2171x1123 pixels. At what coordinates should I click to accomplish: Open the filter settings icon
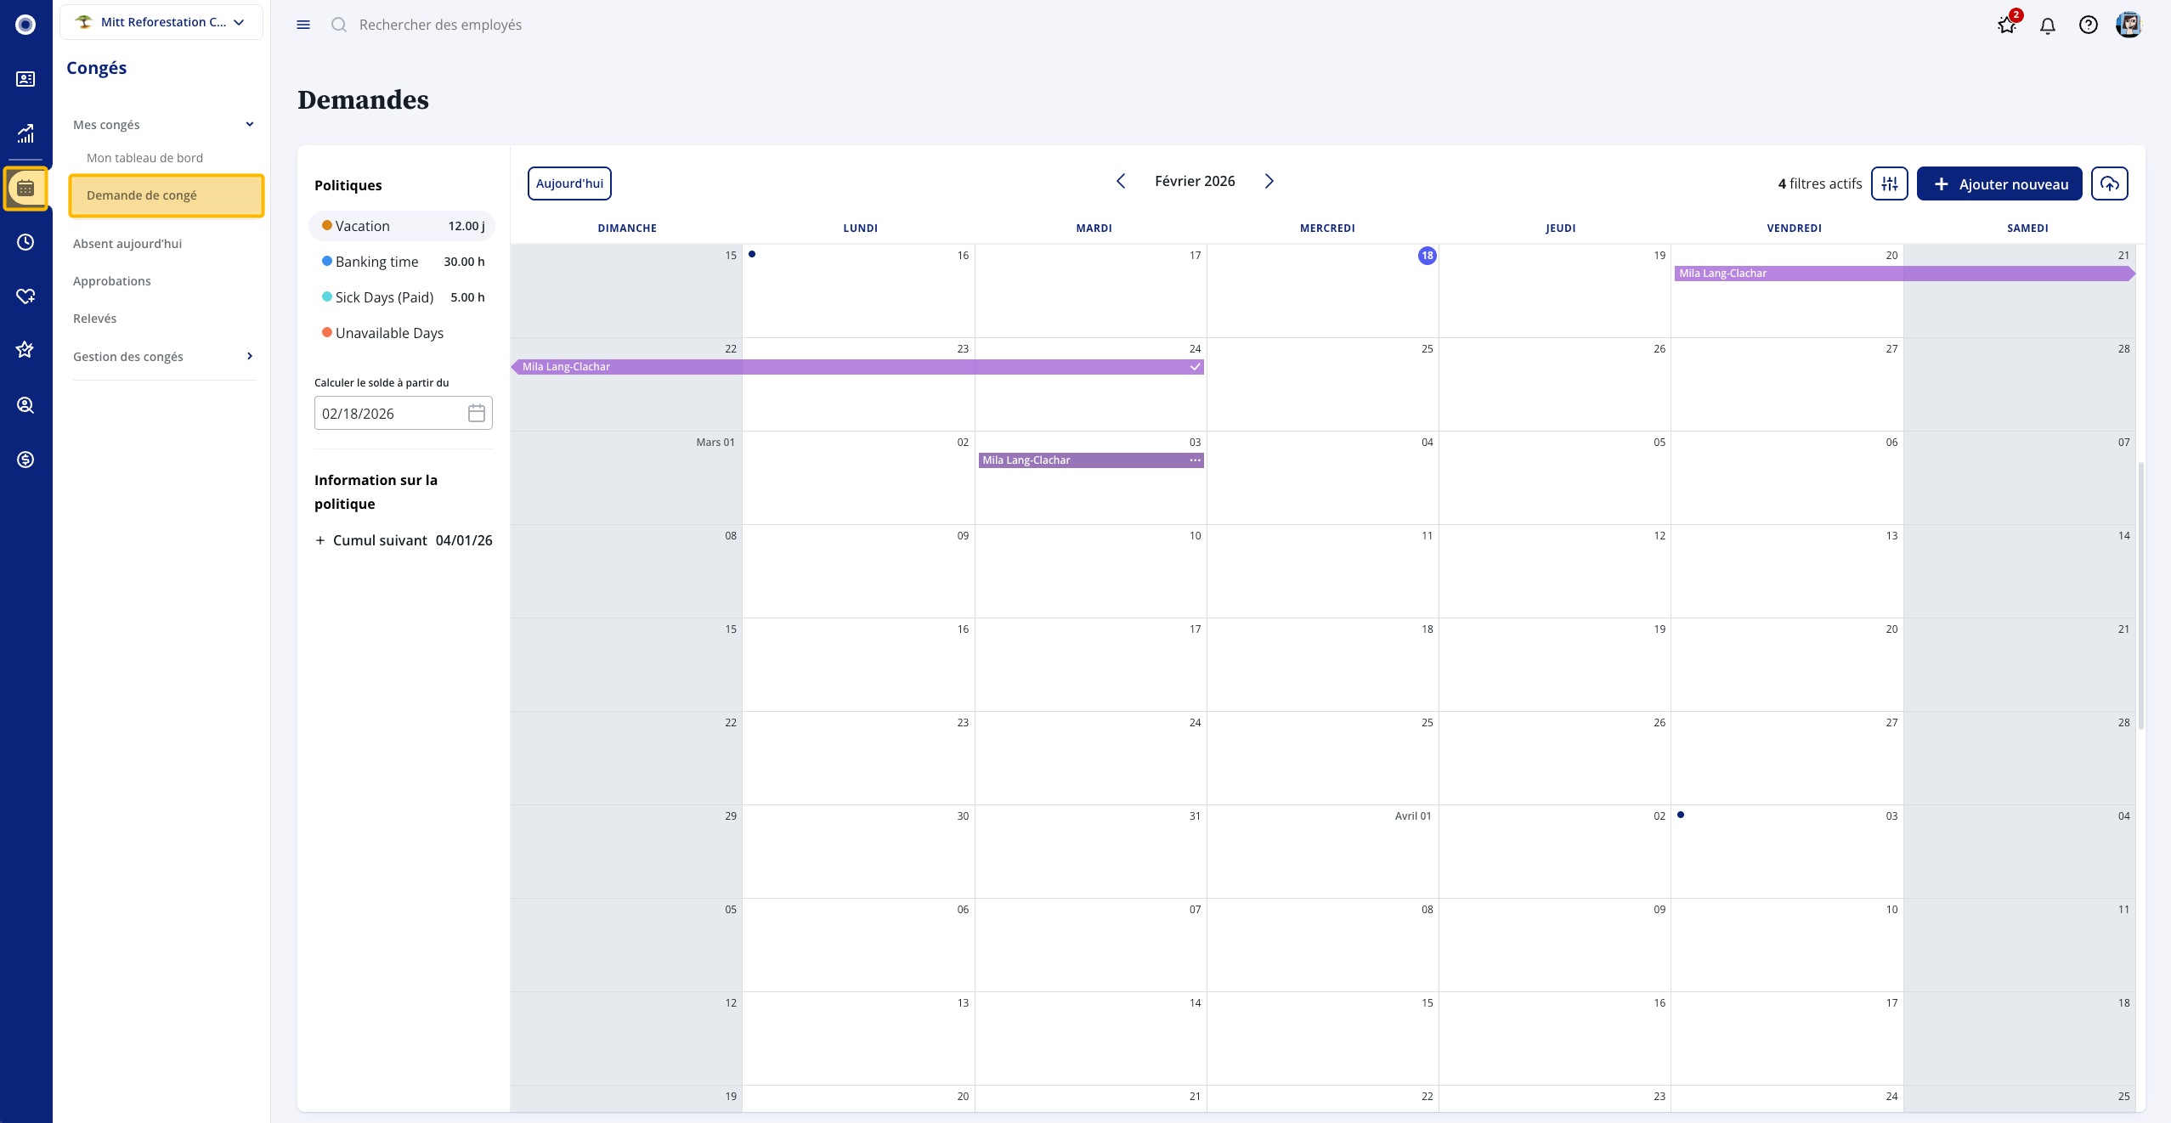(x=1889, y=183)
